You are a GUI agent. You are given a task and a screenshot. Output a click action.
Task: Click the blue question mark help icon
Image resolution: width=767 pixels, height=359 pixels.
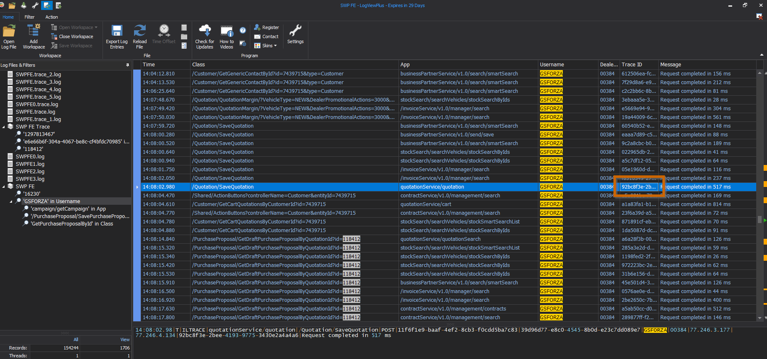(x=243, y=30)
